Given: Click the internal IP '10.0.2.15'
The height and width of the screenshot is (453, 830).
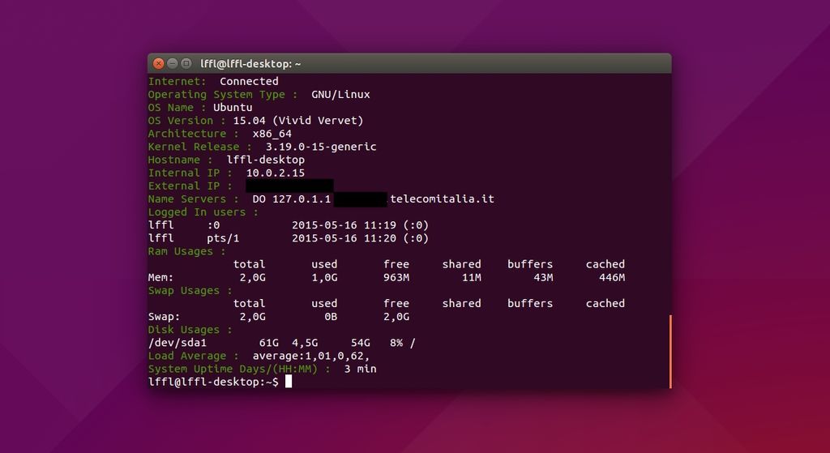Looking at the screenshot, I should click(x=276, y=173).
